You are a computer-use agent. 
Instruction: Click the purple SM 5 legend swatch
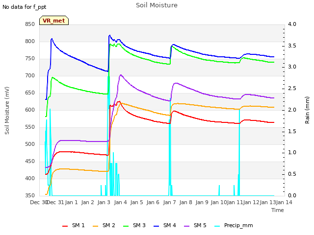[186, 226]
